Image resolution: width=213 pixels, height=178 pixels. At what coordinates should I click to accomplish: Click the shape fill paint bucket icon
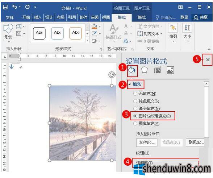(x=95, y=26)
